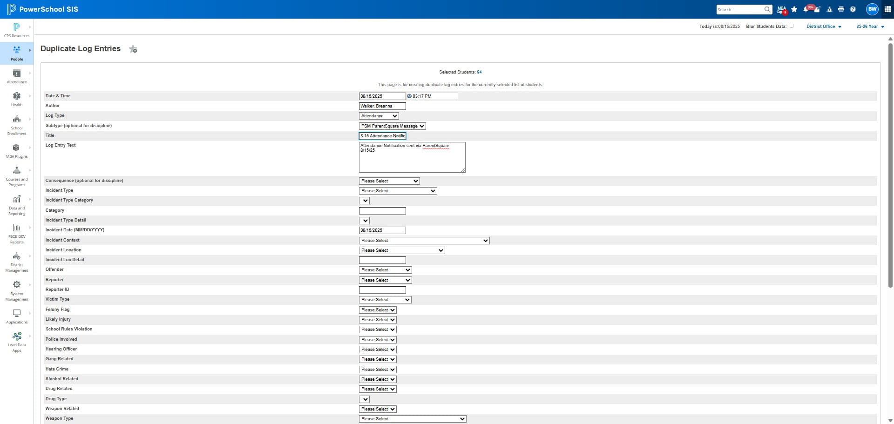The height and width of the screenshot is (424, 894).
Task: Open the District Office school selector
Action: coord(824,27)
